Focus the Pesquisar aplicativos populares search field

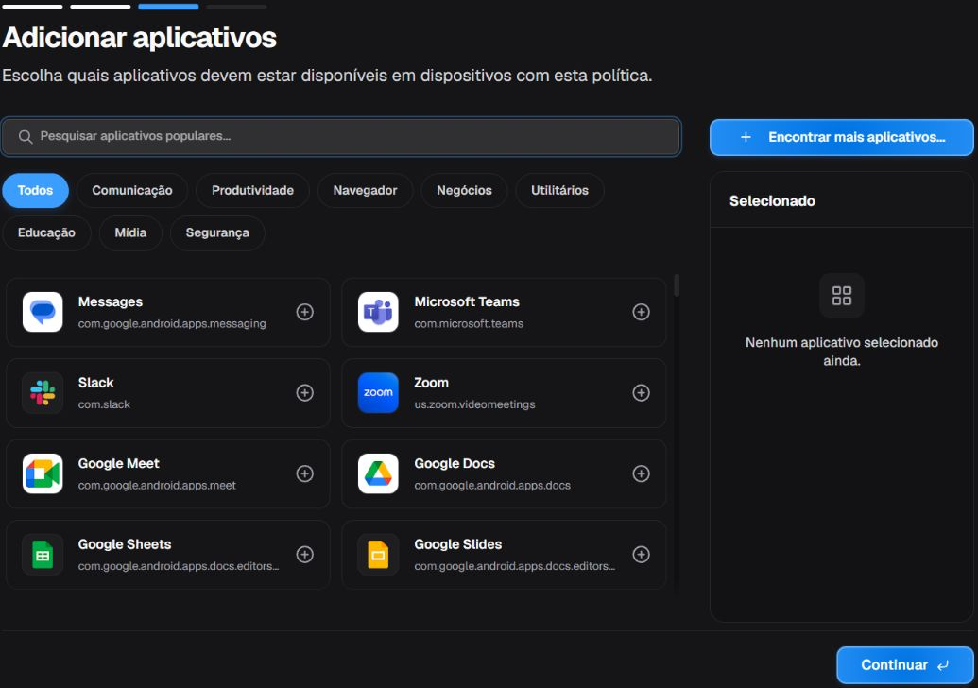[x=340, y=137]
